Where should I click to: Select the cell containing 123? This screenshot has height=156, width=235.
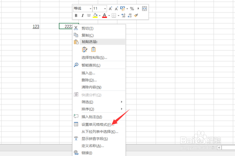point(31,27)
